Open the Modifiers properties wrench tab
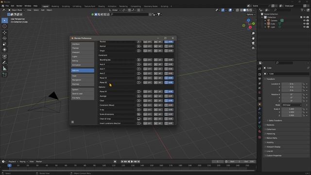Image resolution: width=311 pixels, height=175 pixels. [x=259, y=109]
